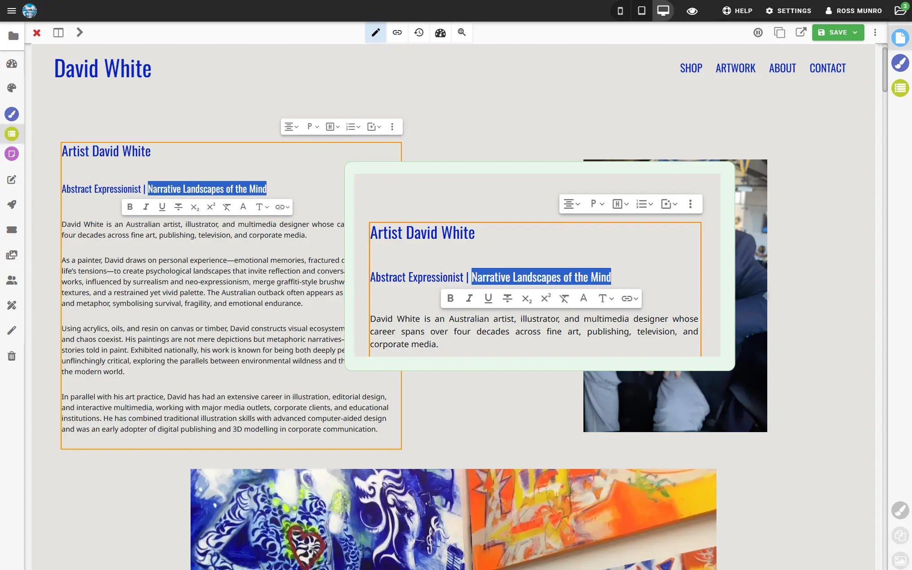Apply superscript in the text formatting toolbar
The height and width of the screenshot is (570, 912).
pos(211,207)
